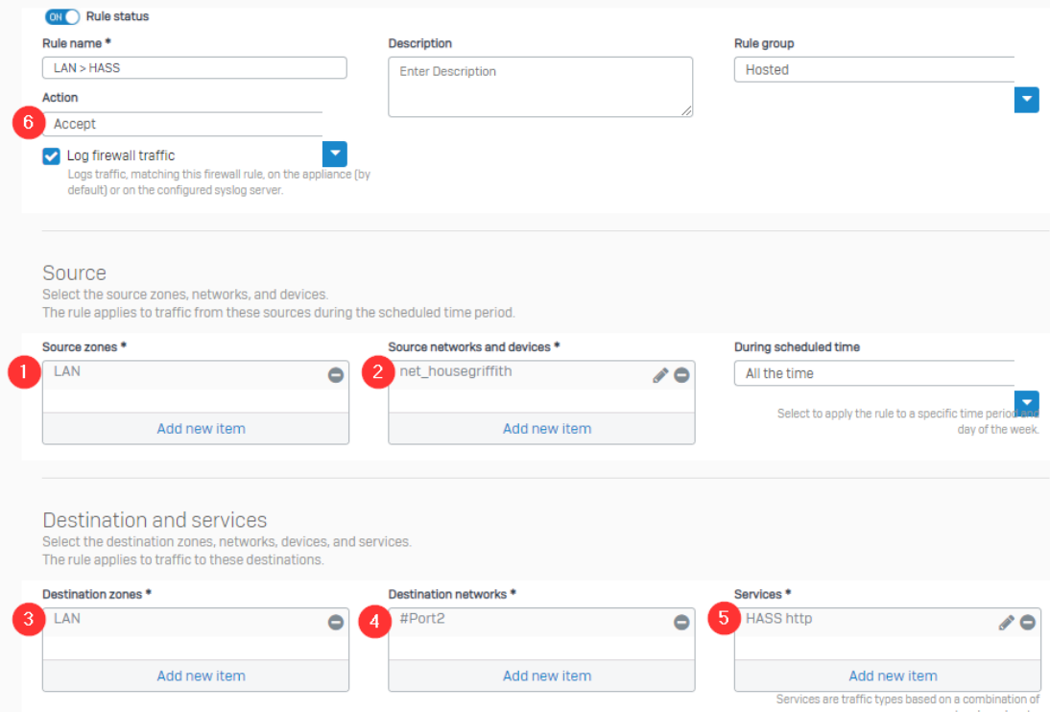Screen dimensions: 1050x712
Task: Remove net_housegriffith from source networks
Action: coord(681,375)
